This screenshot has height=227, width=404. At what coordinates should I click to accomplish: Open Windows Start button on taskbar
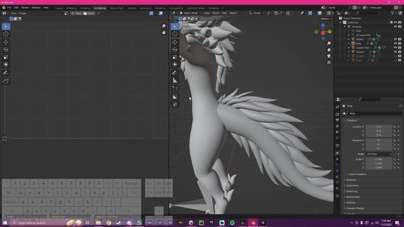coord(4,223)
